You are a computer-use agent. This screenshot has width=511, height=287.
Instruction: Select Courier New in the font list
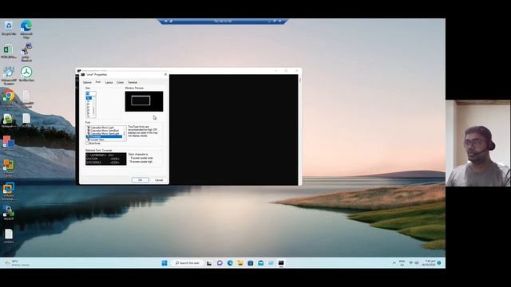[x=97, y=140]
